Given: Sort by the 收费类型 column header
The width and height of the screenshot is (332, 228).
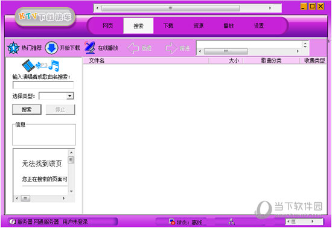Looking at the screenshot, I should 313,61.
